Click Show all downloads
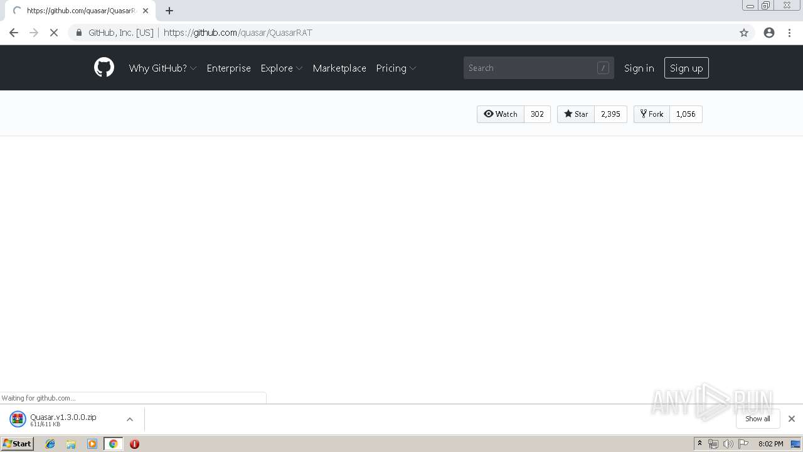803x452 pixels. [x=757, y=419]
